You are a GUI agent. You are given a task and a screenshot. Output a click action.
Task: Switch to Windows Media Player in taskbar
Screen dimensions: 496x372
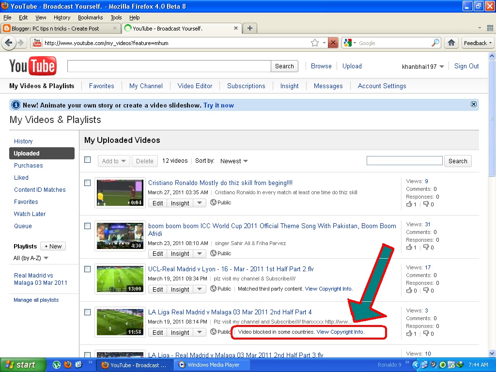tap(213, 365)
